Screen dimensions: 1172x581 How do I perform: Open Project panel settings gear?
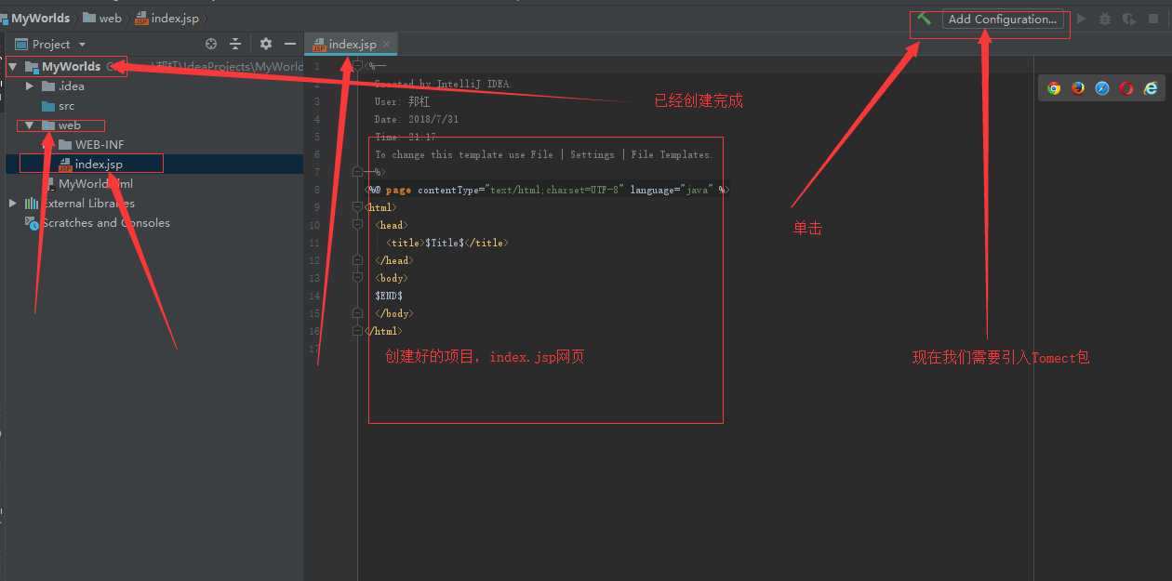[x=265, y=44]
